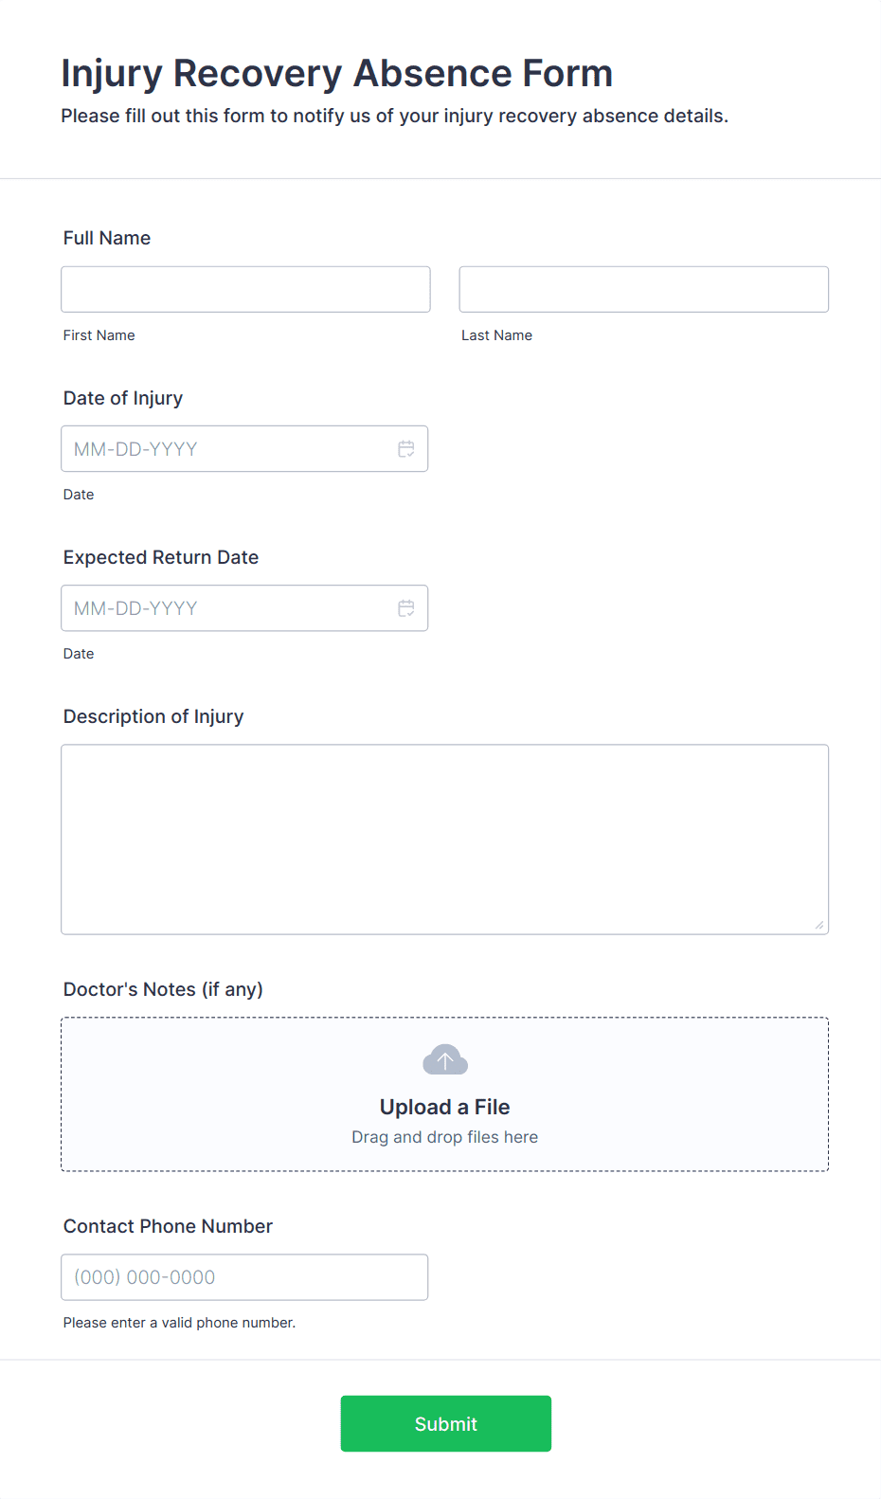Click inside the Description of Injury textarea
This screenshot has width=881, height=1499.
point(444,839)
